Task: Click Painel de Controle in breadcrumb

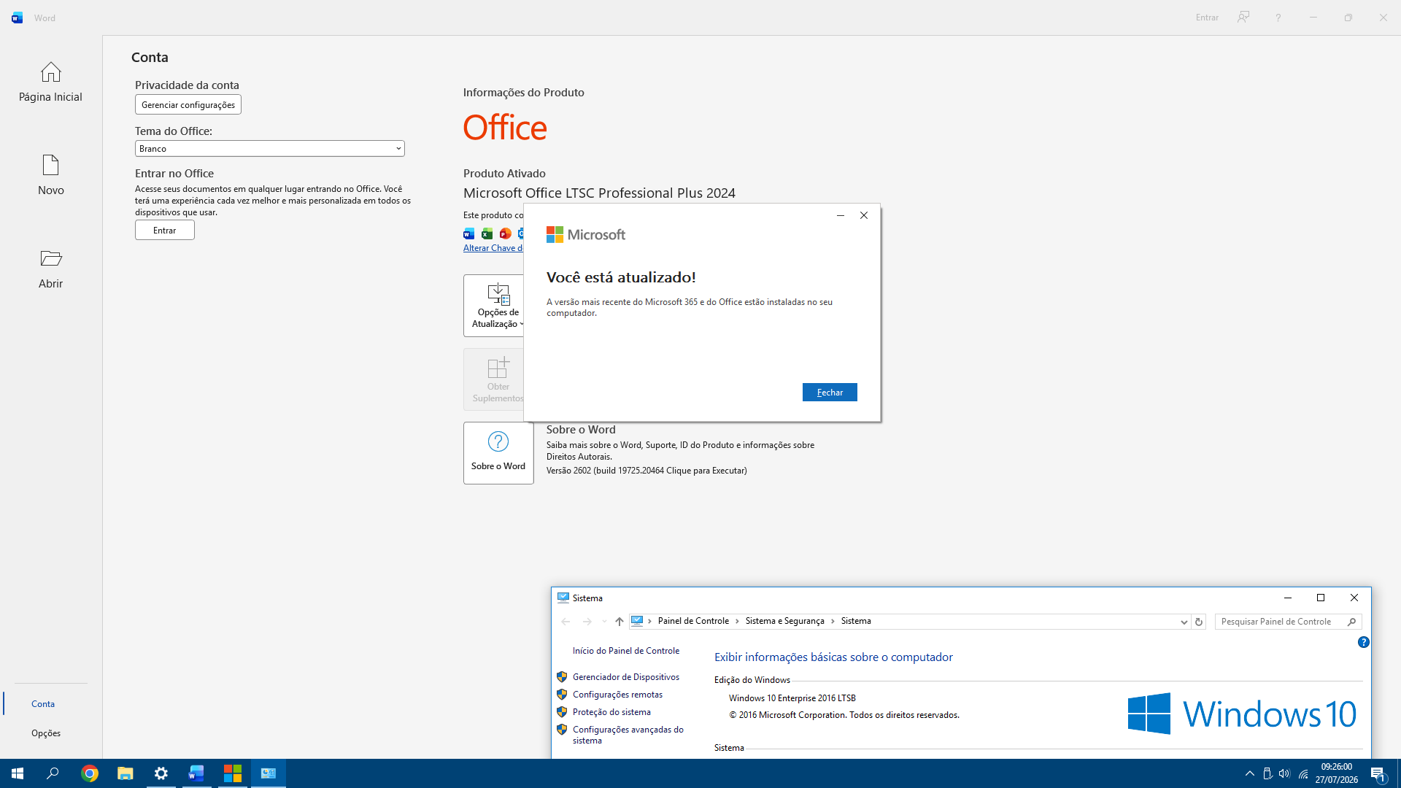Action: [x=693, y=621]
